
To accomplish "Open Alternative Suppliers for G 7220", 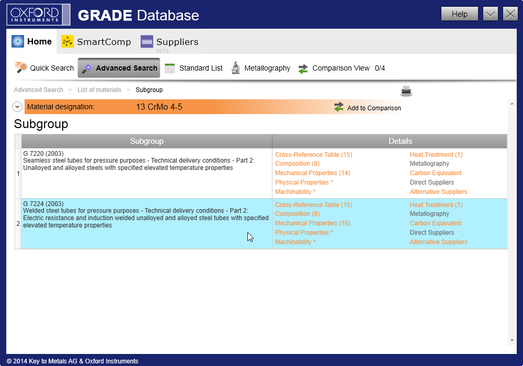I will pos(438,192).
